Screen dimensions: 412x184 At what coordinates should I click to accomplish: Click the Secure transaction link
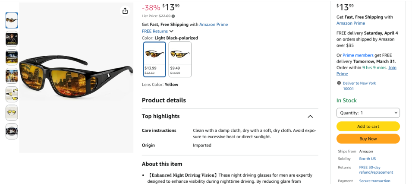374,181
